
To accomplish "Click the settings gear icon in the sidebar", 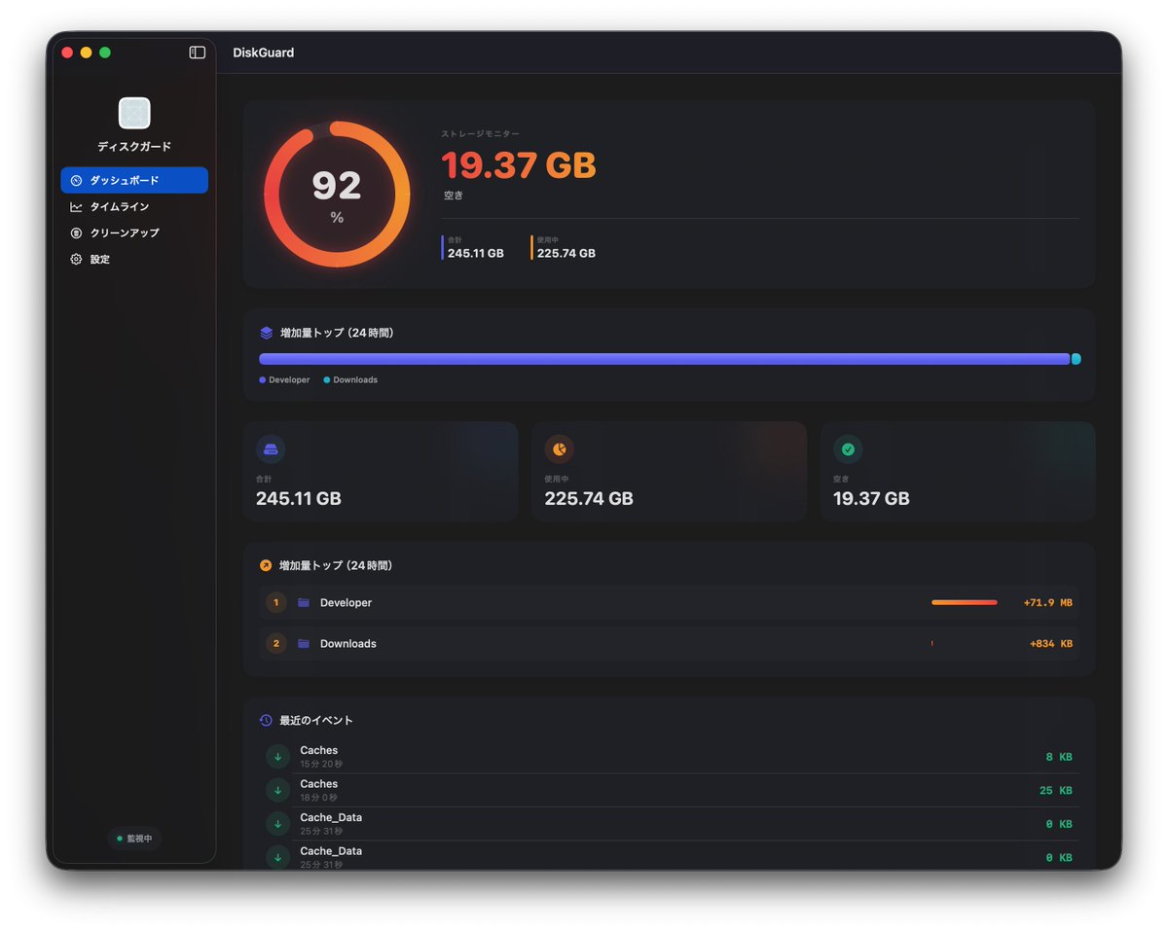I will tap(76, 259).
